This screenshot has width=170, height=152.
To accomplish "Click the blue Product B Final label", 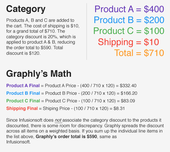I will (23, 93).
